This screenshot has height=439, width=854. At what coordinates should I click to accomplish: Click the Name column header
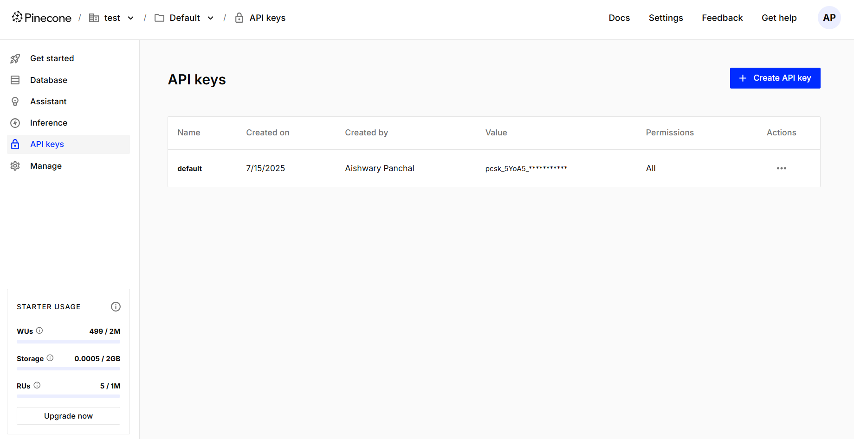click(x=189, y=133)
